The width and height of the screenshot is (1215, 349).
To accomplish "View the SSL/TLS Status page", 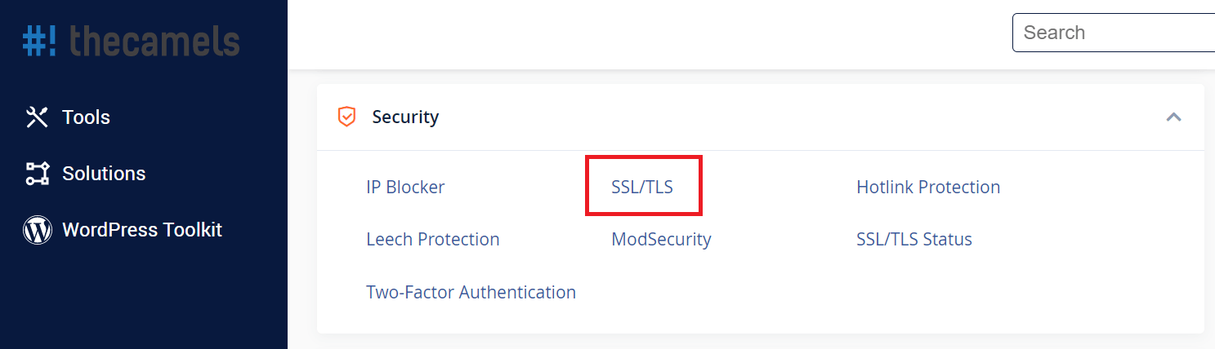I will tap(914, 239).
